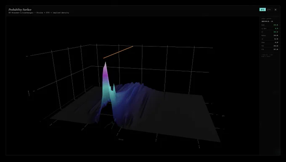
Task: Select the P75 row in the stats panel
Action: [x=270, y=50]
